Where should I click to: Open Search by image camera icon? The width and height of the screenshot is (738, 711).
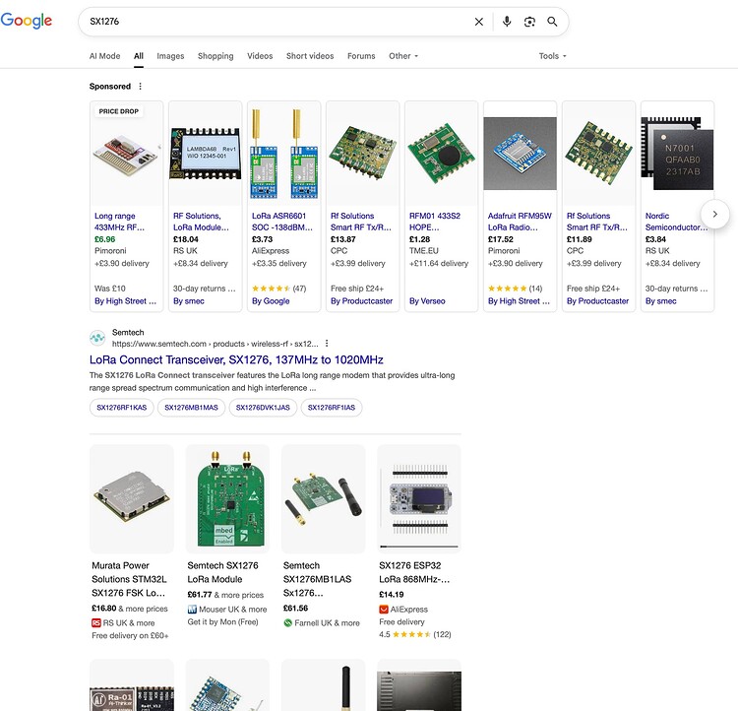pyautogui.click(x=529, y=22)
